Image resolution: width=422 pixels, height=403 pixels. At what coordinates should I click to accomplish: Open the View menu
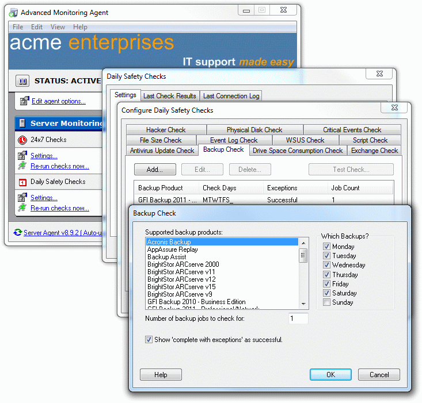[x=58, y=27]
